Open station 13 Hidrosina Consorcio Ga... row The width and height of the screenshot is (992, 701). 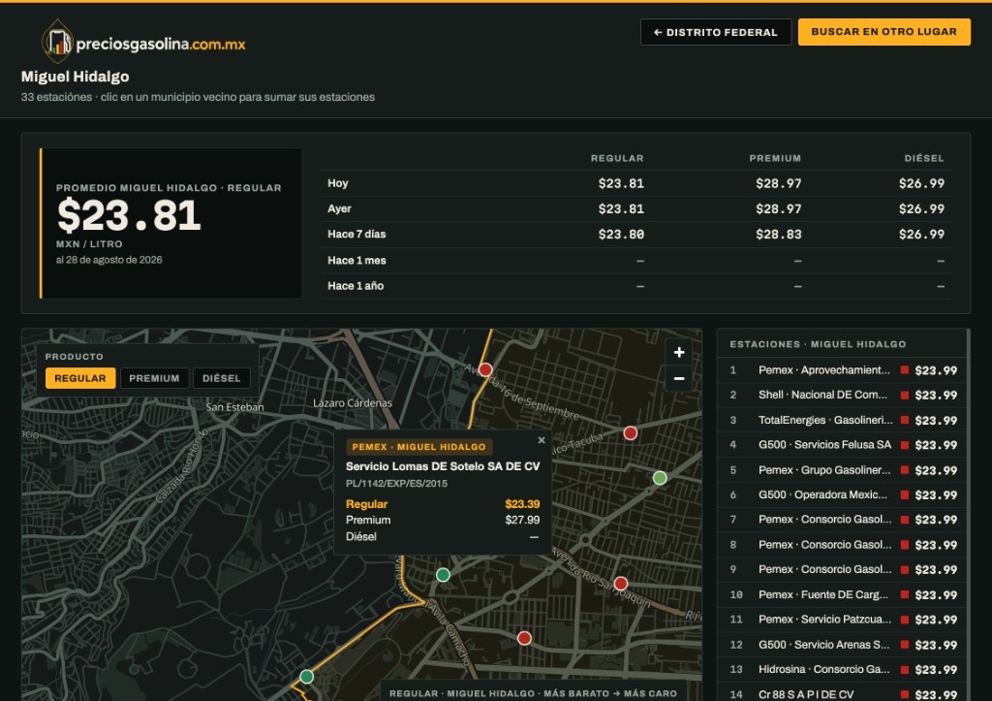coord(842,669)
